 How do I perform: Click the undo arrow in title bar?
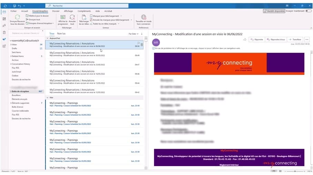[x=19, y=6]
